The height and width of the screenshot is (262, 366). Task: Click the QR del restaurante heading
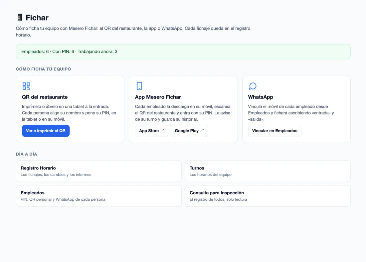tap(45, 97)
